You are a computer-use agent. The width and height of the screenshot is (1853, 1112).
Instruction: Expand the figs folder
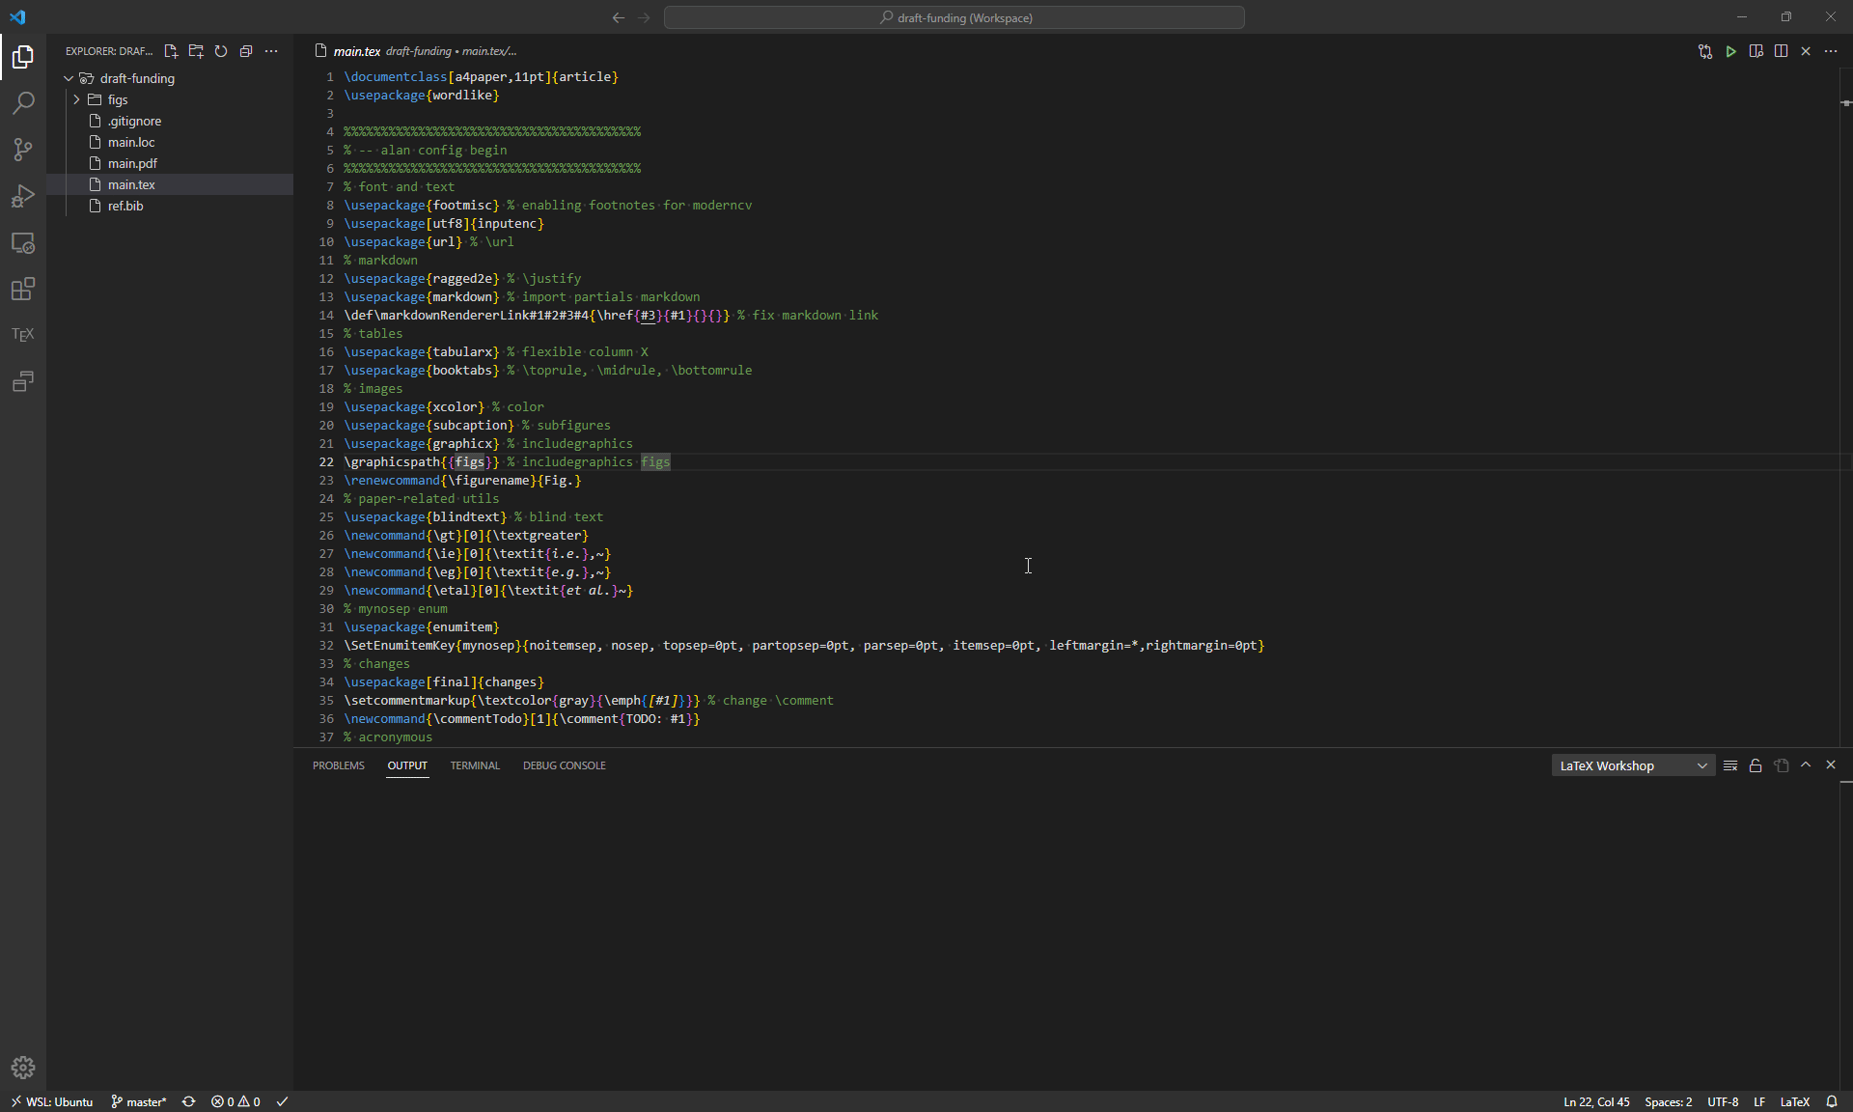[76, 99]
